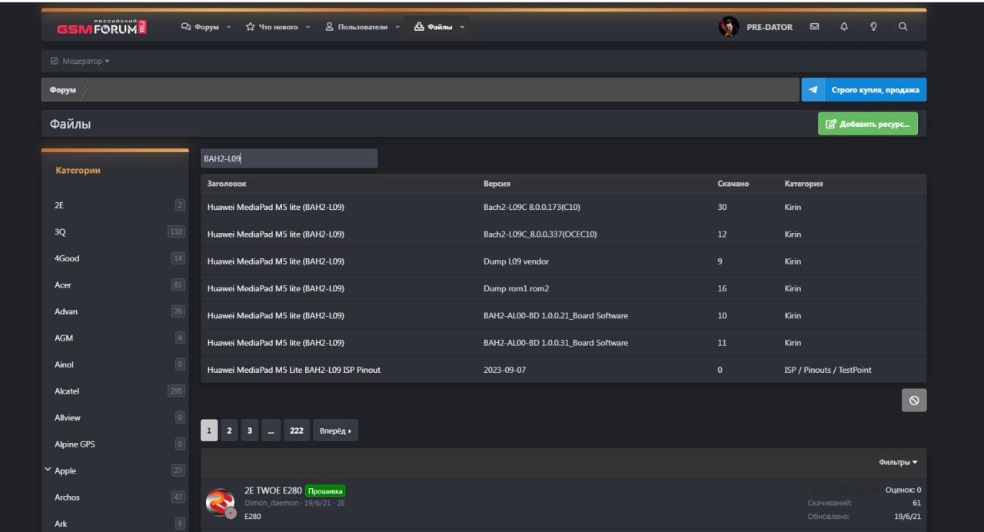Image resolution: width=984 pixels, height=532 pixels.
Task: Open the 3Q category
Action: point(60,231)
